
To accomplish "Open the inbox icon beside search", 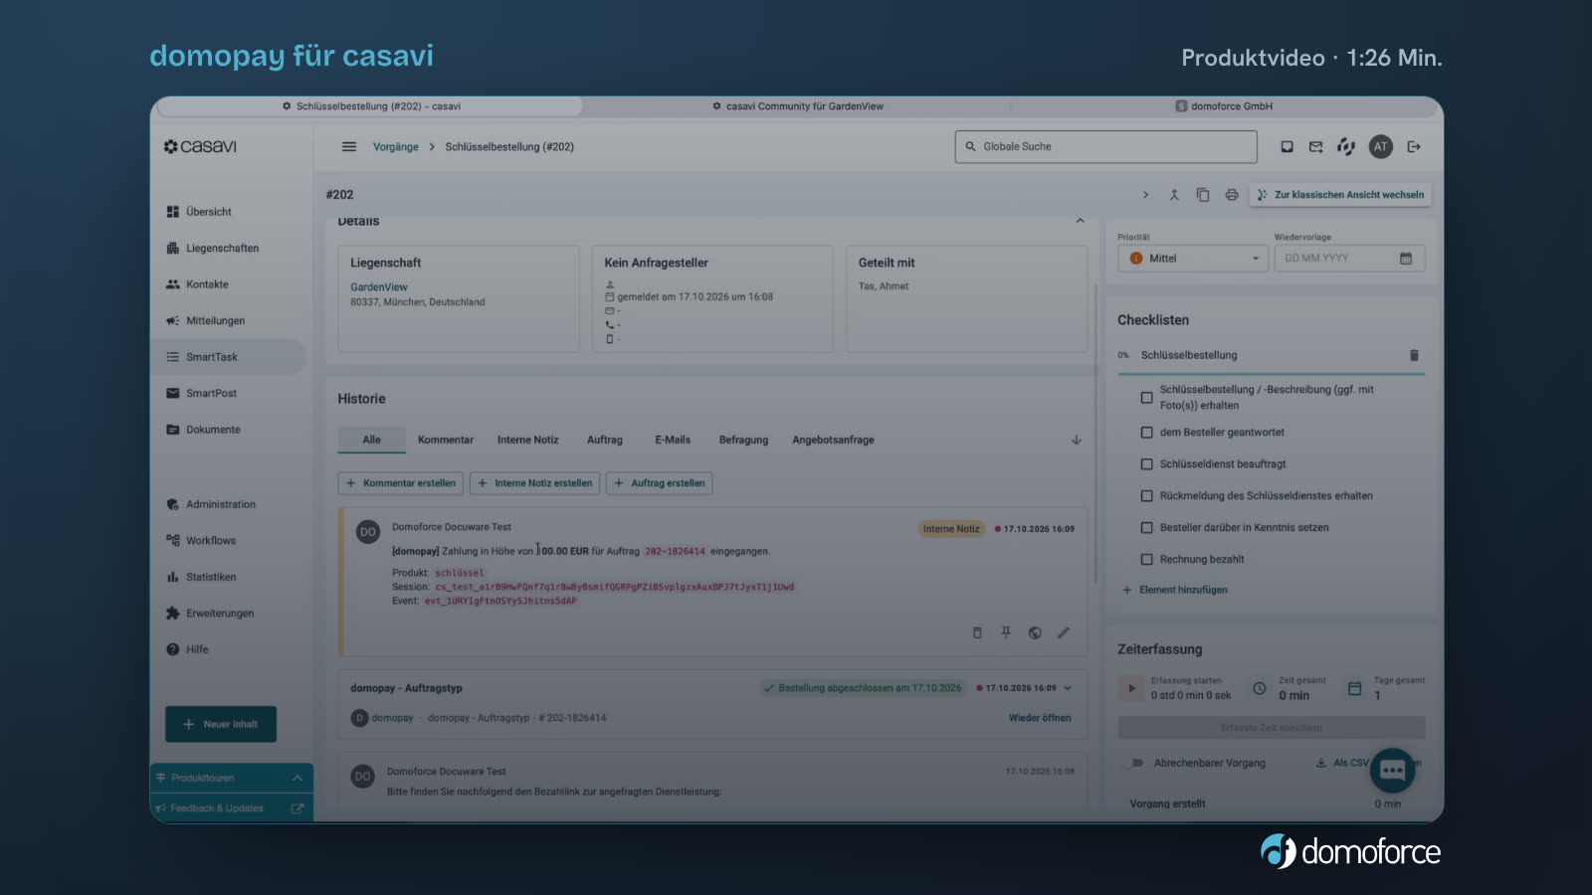I will tap(1287, 147).
